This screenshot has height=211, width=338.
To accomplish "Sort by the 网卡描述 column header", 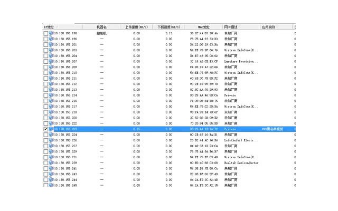I will coord(241,27).
